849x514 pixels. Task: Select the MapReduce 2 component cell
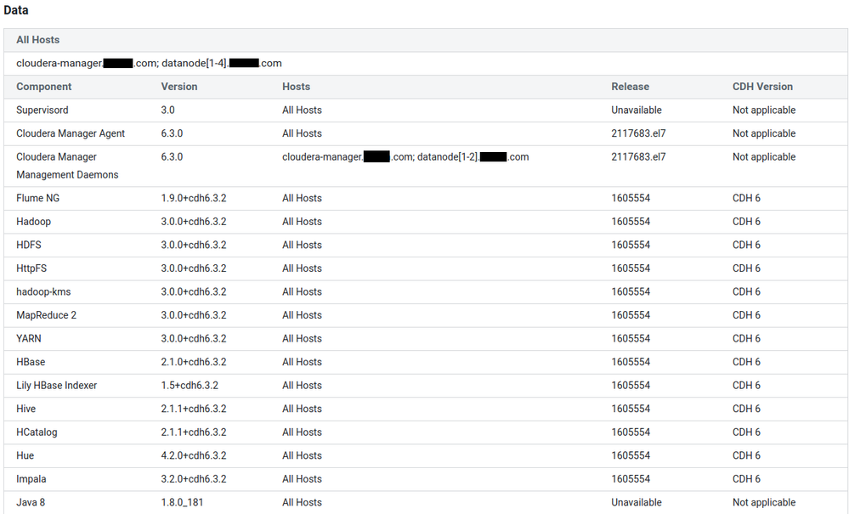click(x=46, y=315)
